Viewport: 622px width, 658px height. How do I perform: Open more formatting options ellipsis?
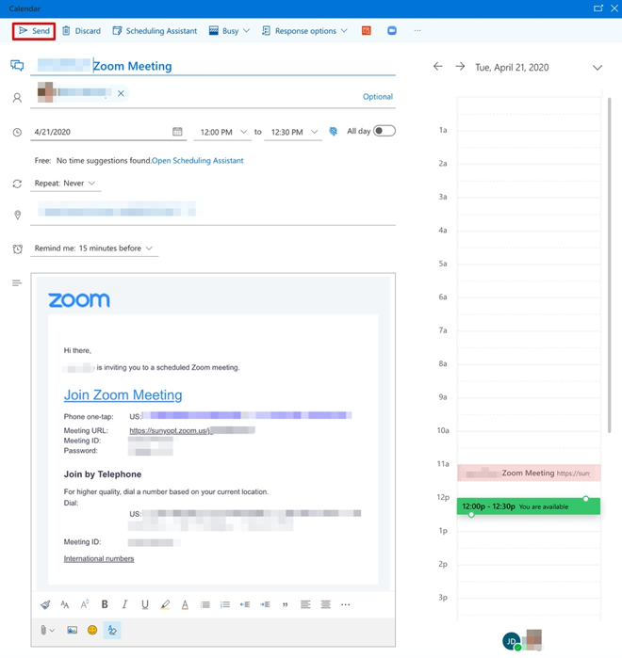coord(345,604)
